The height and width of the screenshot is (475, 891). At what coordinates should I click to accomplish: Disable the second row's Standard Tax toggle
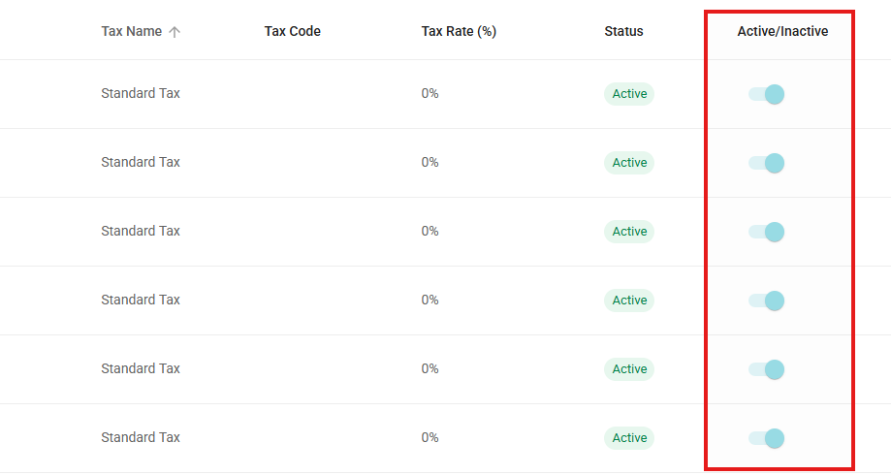767,163
